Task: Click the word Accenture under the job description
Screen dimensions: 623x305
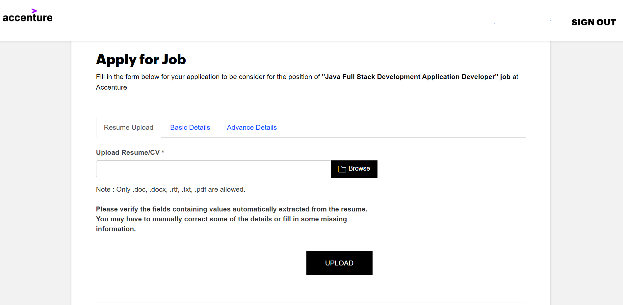Action: pyautogui.click(x=112, y=87)
